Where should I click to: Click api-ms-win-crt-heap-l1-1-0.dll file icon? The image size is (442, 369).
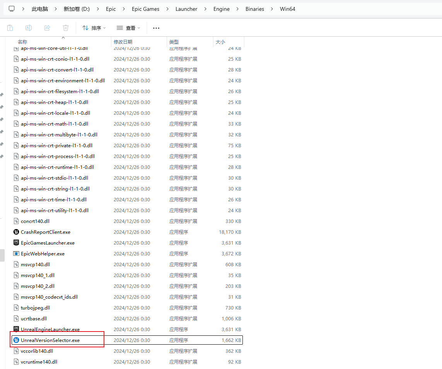point(16,102)
